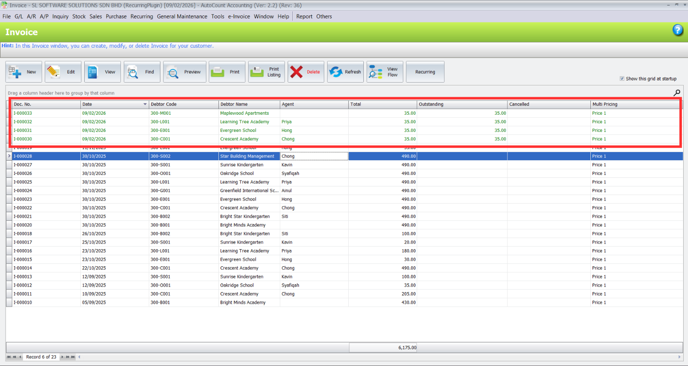688x366 pixels.
Task: Click the Debtor Code column header
Action: [x=184, y=104]
